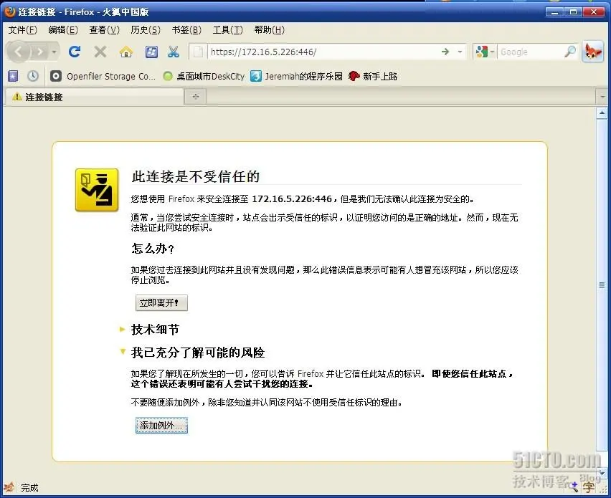Click the new tab plus button
This screenshot has width=611, height=498.
(x=196, y=97)
